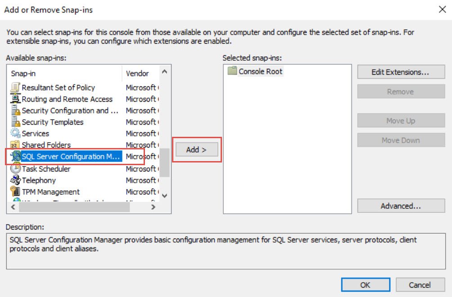Click the Services gear icon
The image size is (452, 297).
pos(15,133)
